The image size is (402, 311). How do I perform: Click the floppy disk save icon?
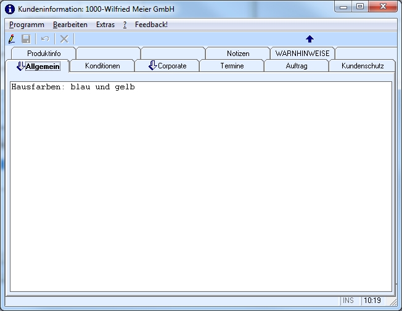pos(26,39)
